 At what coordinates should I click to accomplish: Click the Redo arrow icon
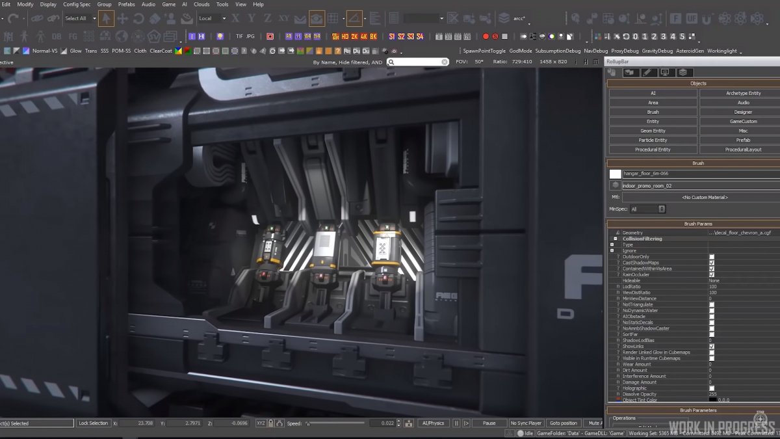pos(14,18)
